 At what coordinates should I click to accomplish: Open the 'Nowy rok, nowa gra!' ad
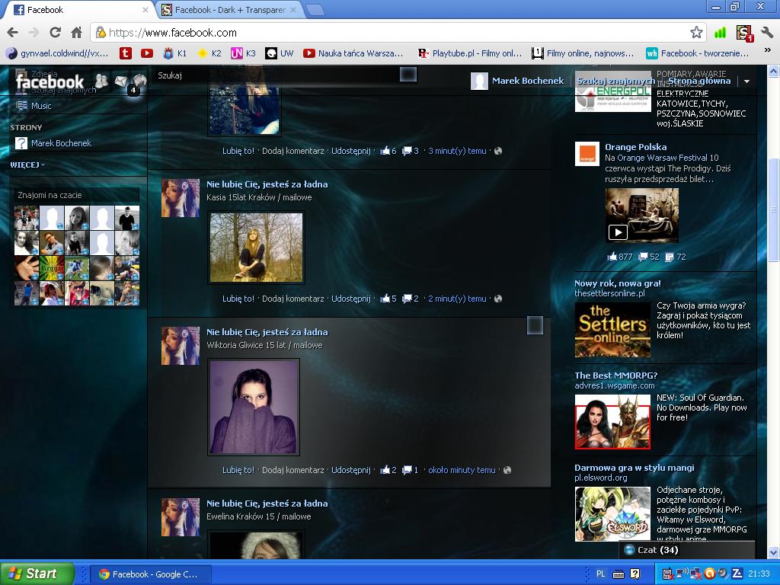(618, 283)
